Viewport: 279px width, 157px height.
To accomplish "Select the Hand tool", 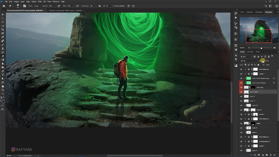I will point(3,86).
